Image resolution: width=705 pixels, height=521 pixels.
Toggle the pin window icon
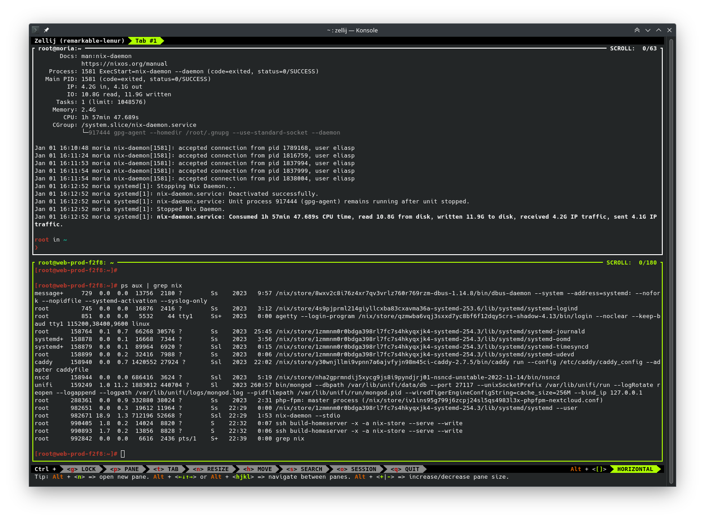46,30
